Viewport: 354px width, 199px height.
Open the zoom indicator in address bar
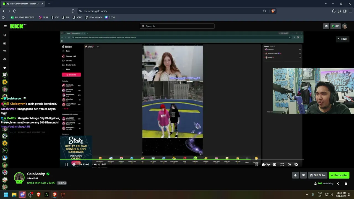coord(265,11)
